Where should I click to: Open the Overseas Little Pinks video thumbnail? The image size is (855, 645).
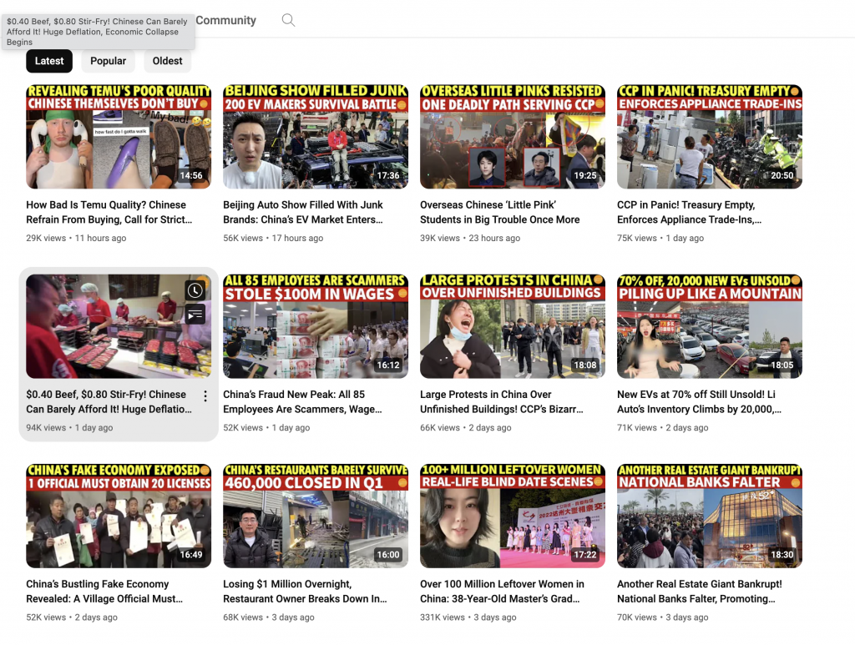tap(513, 137)
